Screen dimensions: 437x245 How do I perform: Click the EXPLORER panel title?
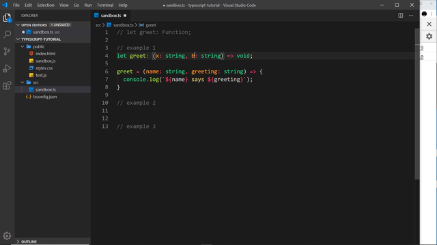click(x=29, y=16)
